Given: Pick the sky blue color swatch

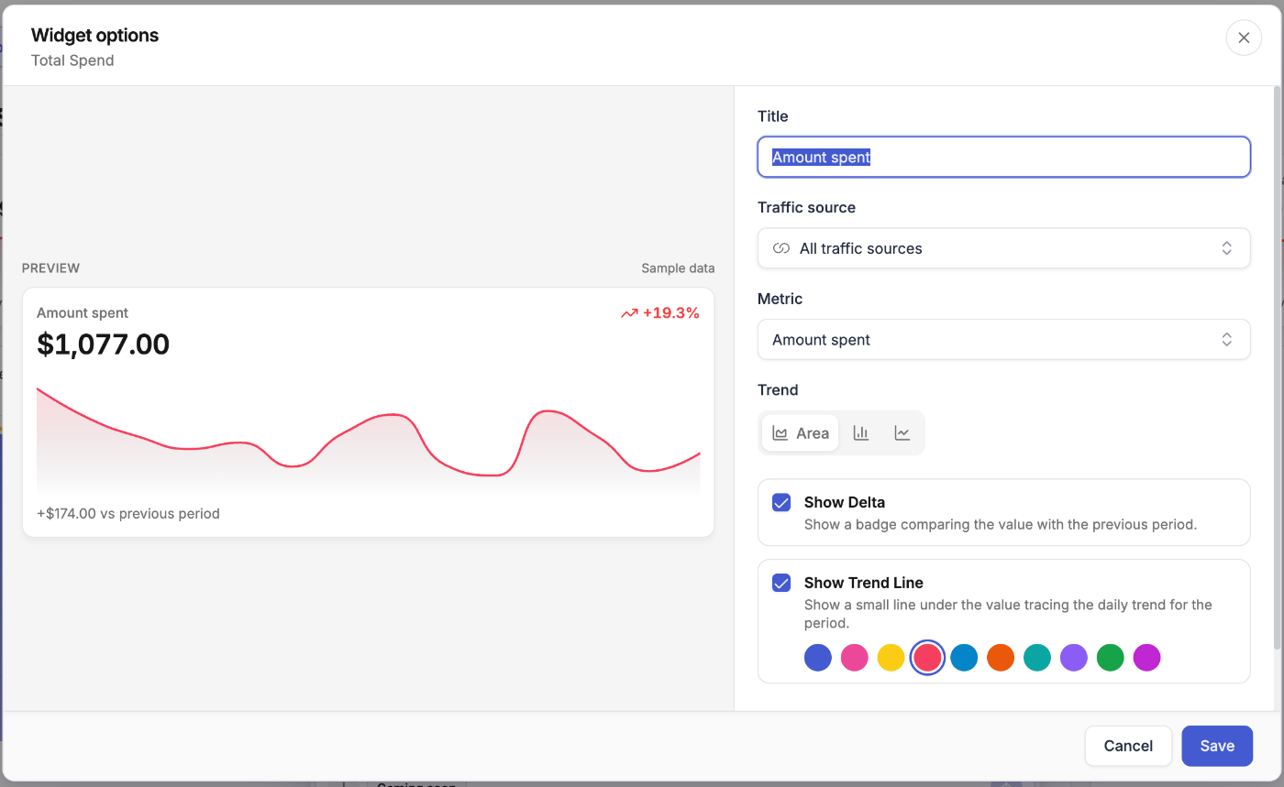Looking at the screenshot, I should pos(964,658).
